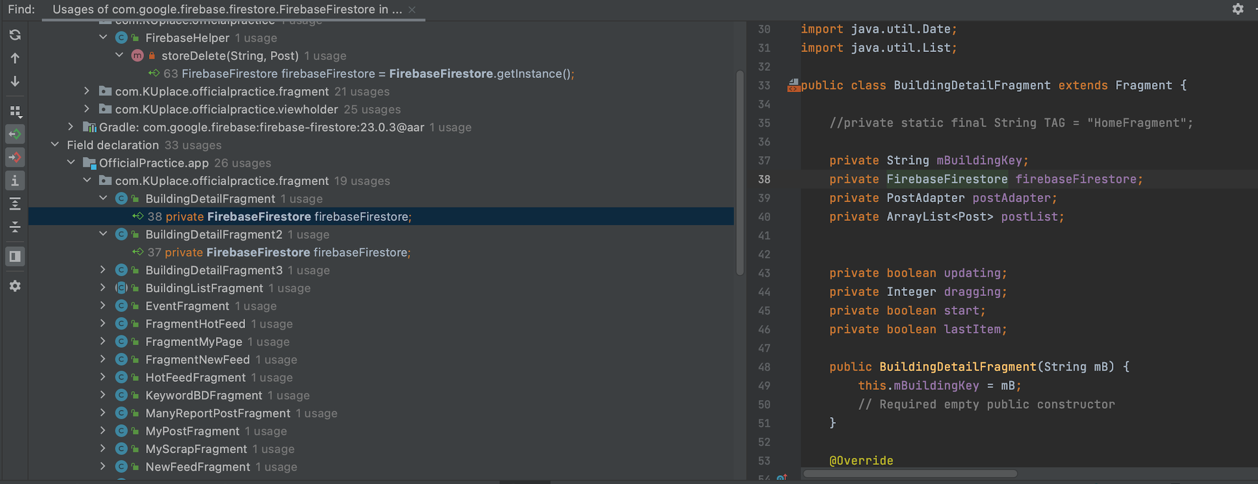This screenshot has height=484, width=1258.
Task: Click the FragmentMyPage class icon
Action: (x=121, y=341)
